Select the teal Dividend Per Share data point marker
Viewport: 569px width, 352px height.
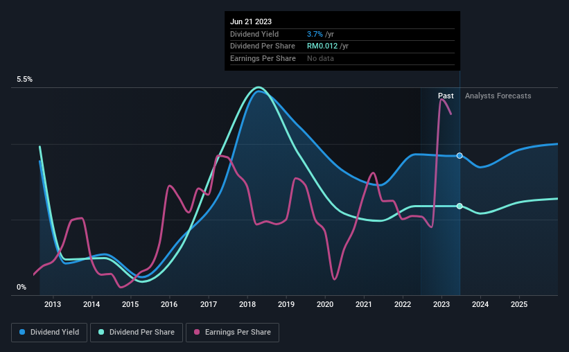pyautogui.click(x=459, y=206)
